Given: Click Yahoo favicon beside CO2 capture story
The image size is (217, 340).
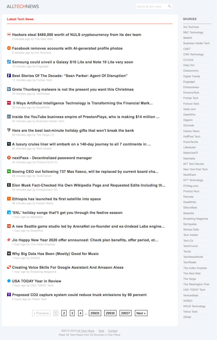Looking at the screenshot, I should [x=9, y=294].
